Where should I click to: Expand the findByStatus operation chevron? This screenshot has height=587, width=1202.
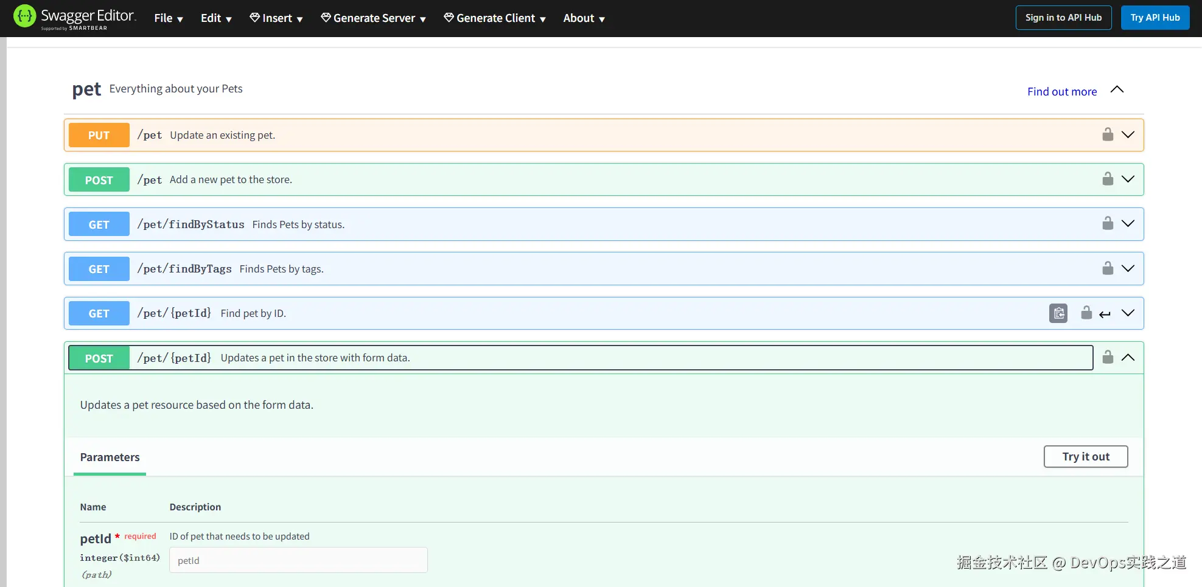(x=1128, y=223)
